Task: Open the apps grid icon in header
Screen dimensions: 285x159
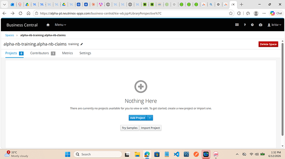Action: pos(237,25)
